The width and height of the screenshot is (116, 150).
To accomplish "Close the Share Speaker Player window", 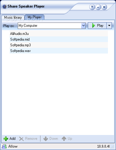I will [x=104, y=7].
